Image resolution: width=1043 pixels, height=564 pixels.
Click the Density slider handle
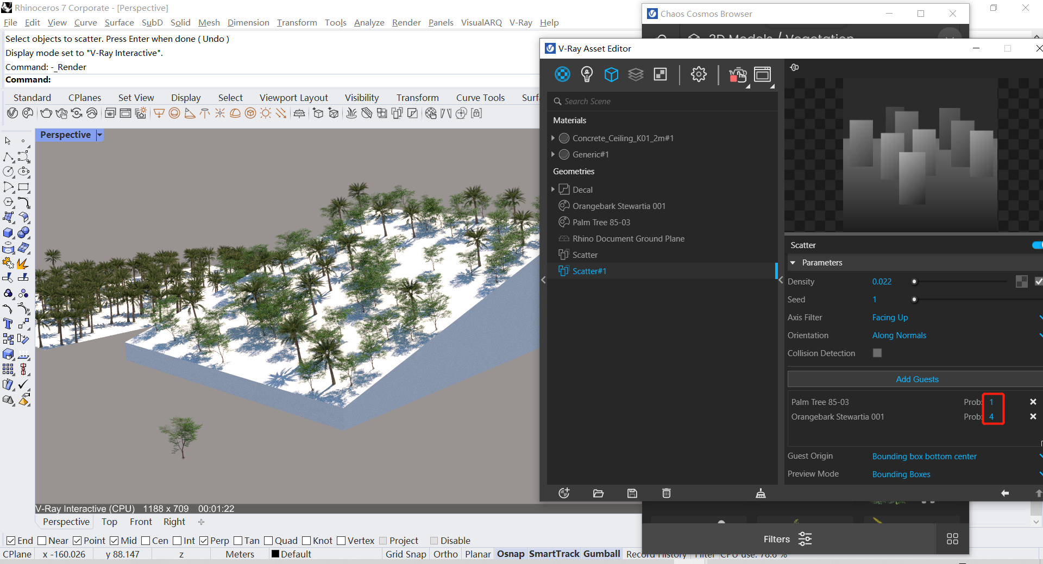point(914,281)
